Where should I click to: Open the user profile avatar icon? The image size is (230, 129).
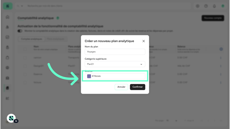pos(223,6)
